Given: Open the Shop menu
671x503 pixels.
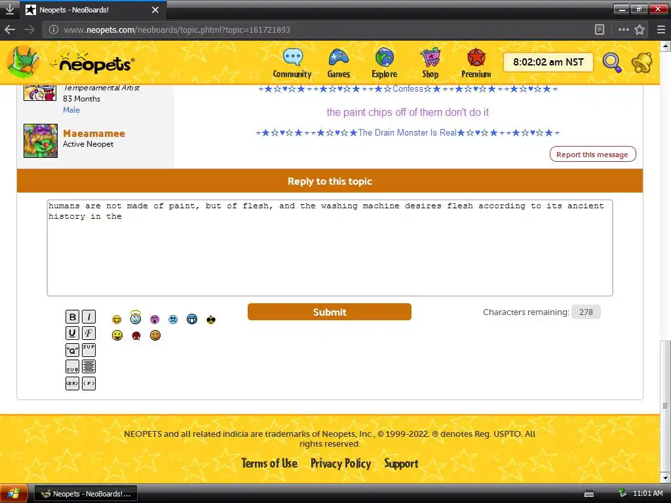Looking at the screenshot, I should [x=430, y=64].
